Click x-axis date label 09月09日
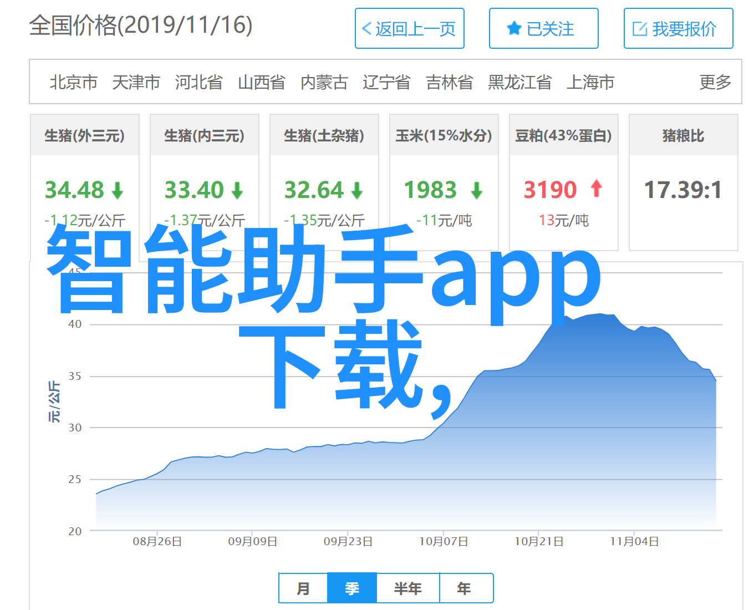This screenshot has height=610, width=754. click(x=253, y=542)
